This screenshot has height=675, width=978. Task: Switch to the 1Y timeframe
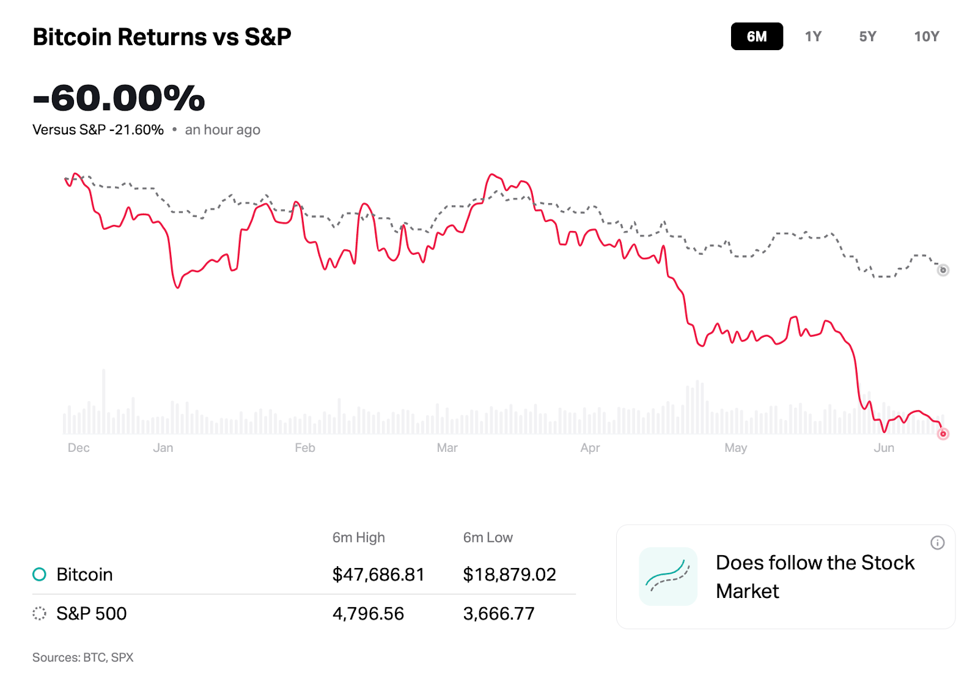pyautogui.click(x=814, y=37)
